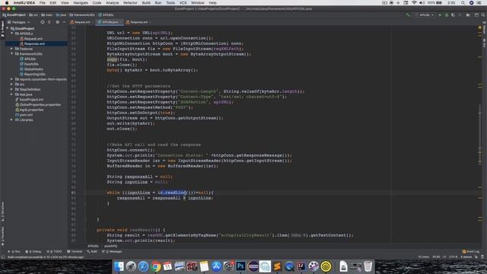The image size is (487, 274).
Task: Expand the Libraries node
Action: (x=12, y=119)
